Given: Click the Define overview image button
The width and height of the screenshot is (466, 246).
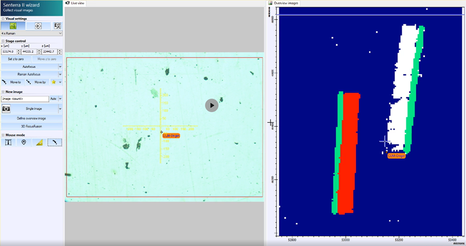Looking at the screenshot, I should pos(31,119).
